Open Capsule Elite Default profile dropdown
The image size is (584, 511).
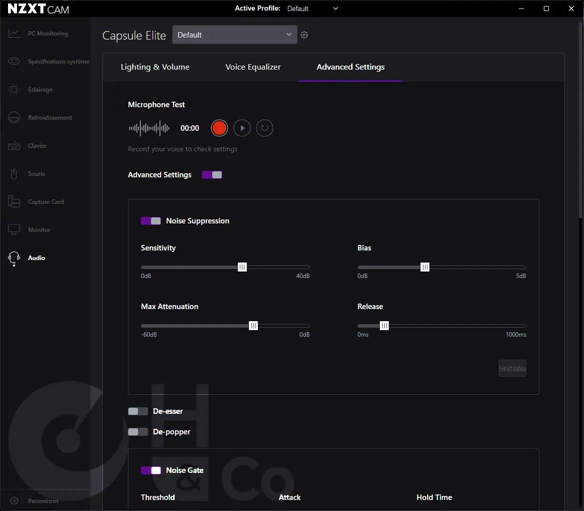pyautogui.click(x=235, y=35)
